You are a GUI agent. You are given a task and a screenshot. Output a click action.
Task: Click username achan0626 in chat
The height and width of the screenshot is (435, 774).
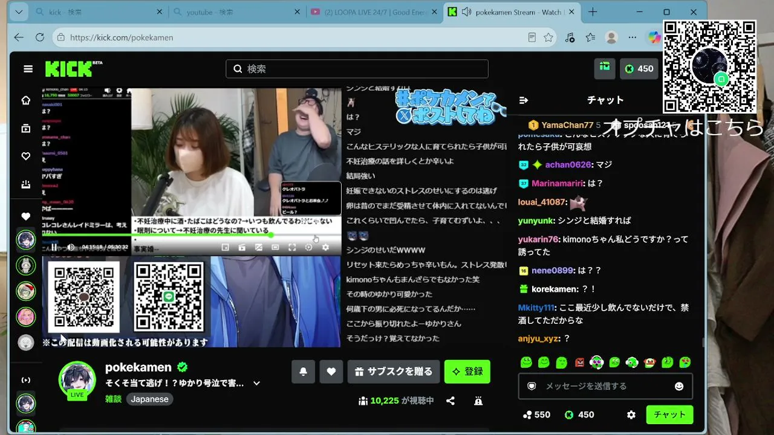pyautogui.click(x=569, y=164)
